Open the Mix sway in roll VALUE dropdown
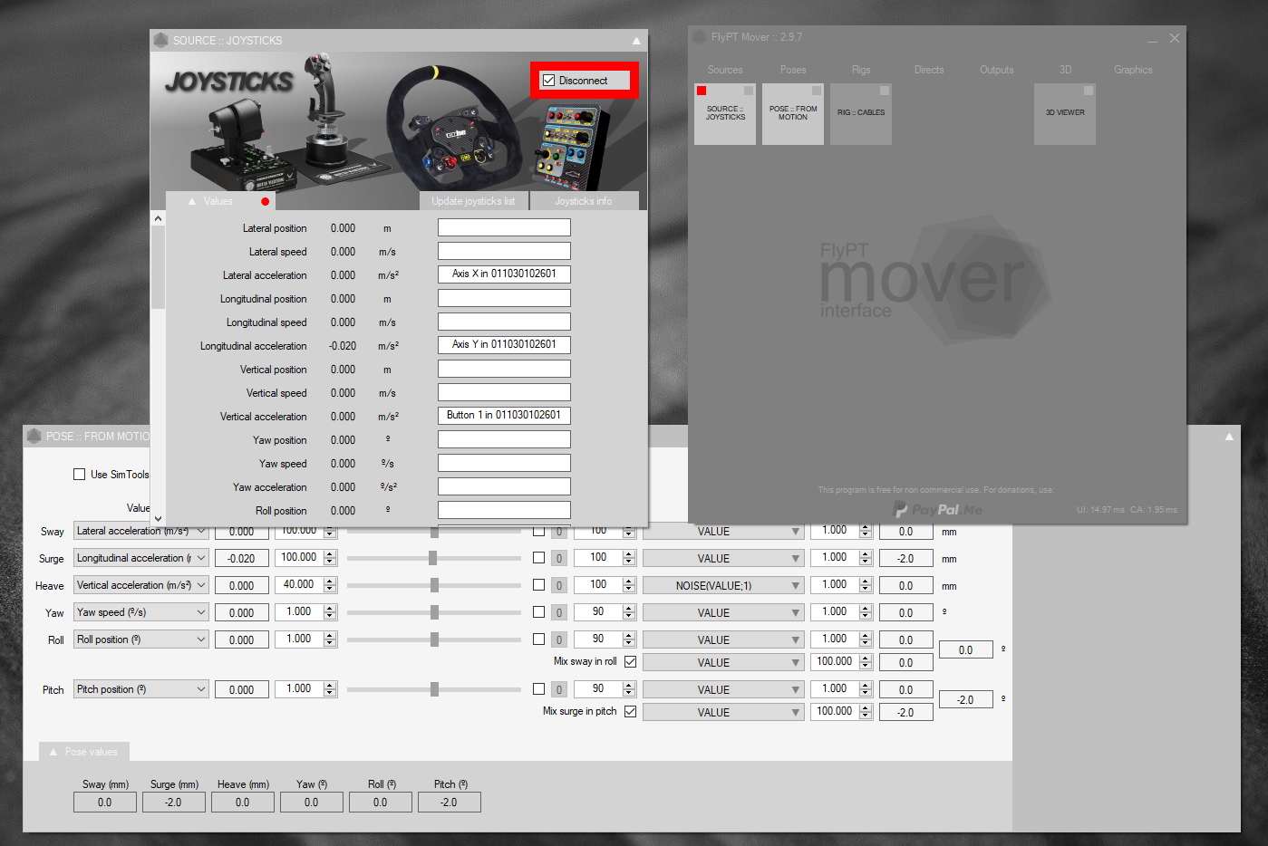Image resolution: width=1268 pixels, height=846 pixels. click(x=723, y=662)
